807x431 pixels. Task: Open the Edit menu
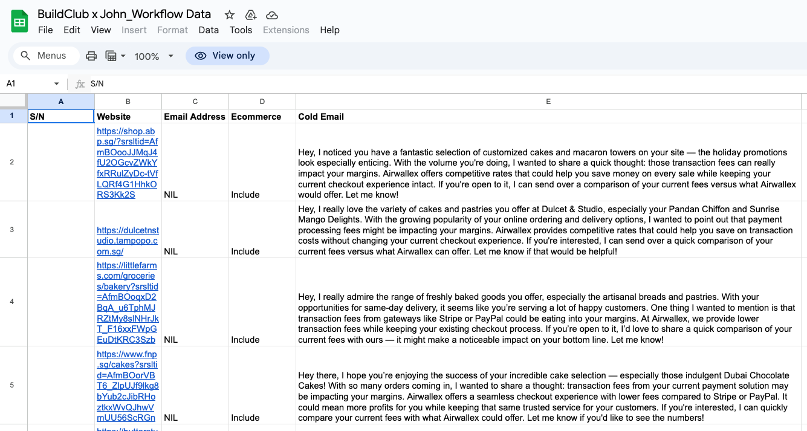[72, 30]
